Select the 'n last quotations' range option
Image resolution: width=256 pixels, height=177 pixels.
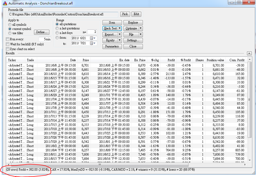[57, 28]
